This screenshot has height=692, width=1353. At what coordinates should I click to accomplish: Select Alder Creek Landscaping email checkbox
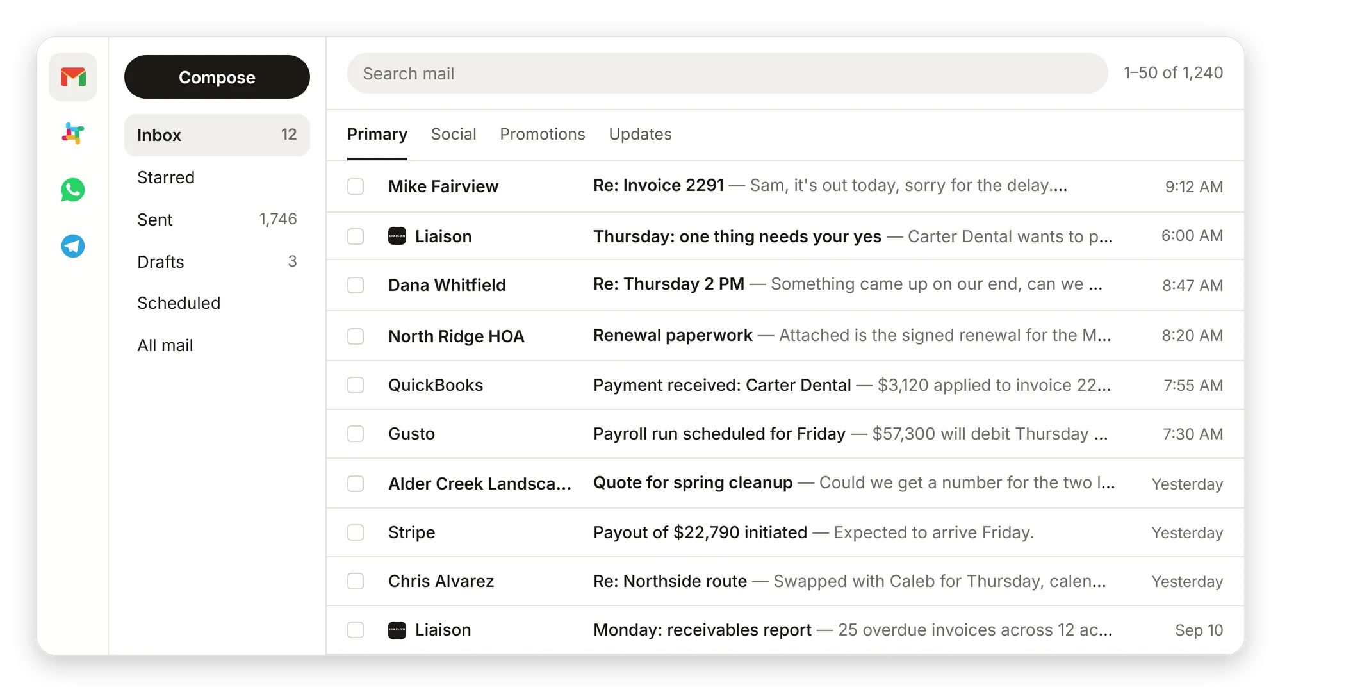click(x=356, y=484)
